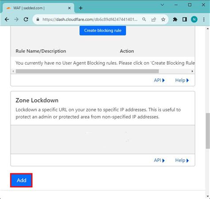Share this page via the share icon
This screenshot has height=199, width=210.
[x=154, y=20]
